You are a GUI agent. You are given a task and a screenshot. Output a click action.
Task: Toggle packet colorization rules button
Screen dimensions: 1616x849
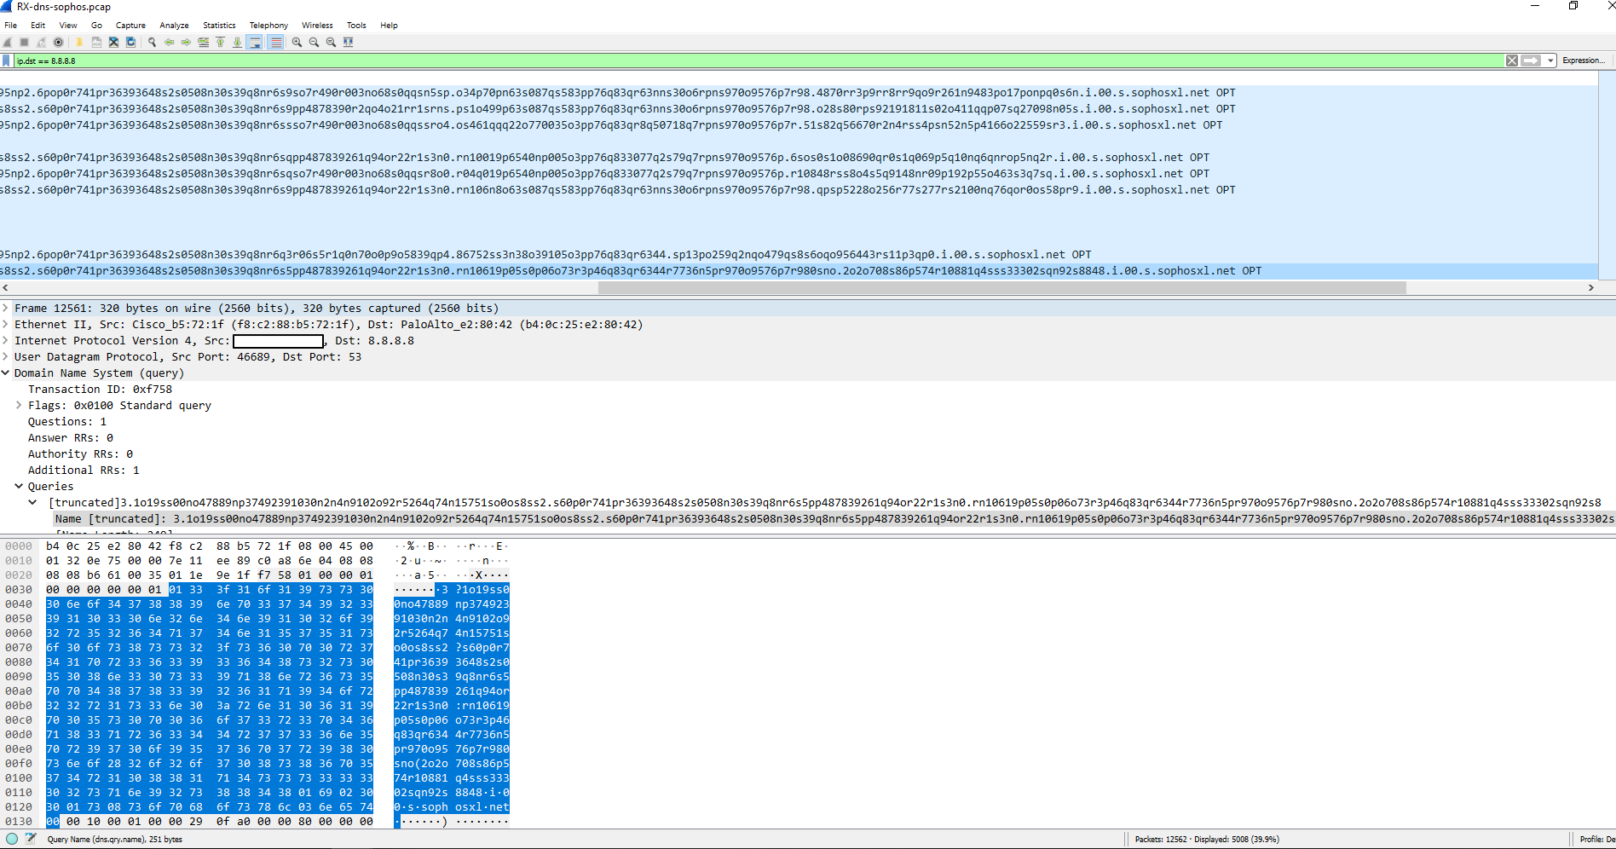click(275, 42)
